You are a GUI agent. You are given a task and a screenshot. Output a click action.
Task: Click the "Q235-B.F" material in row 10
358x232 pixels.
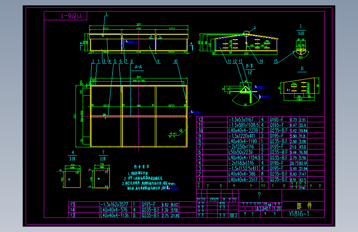pyautogui.click(x=278, y=130)
